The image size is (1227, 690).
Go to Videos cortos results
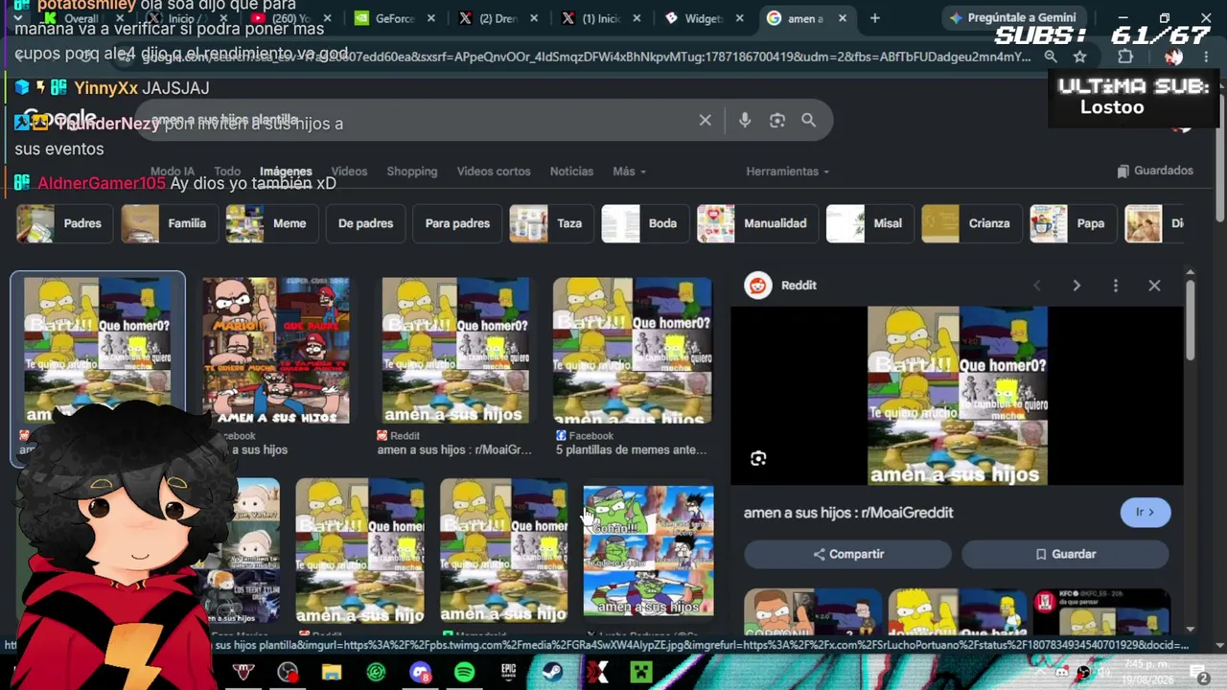pyautogui.click(x=494, y=172)
